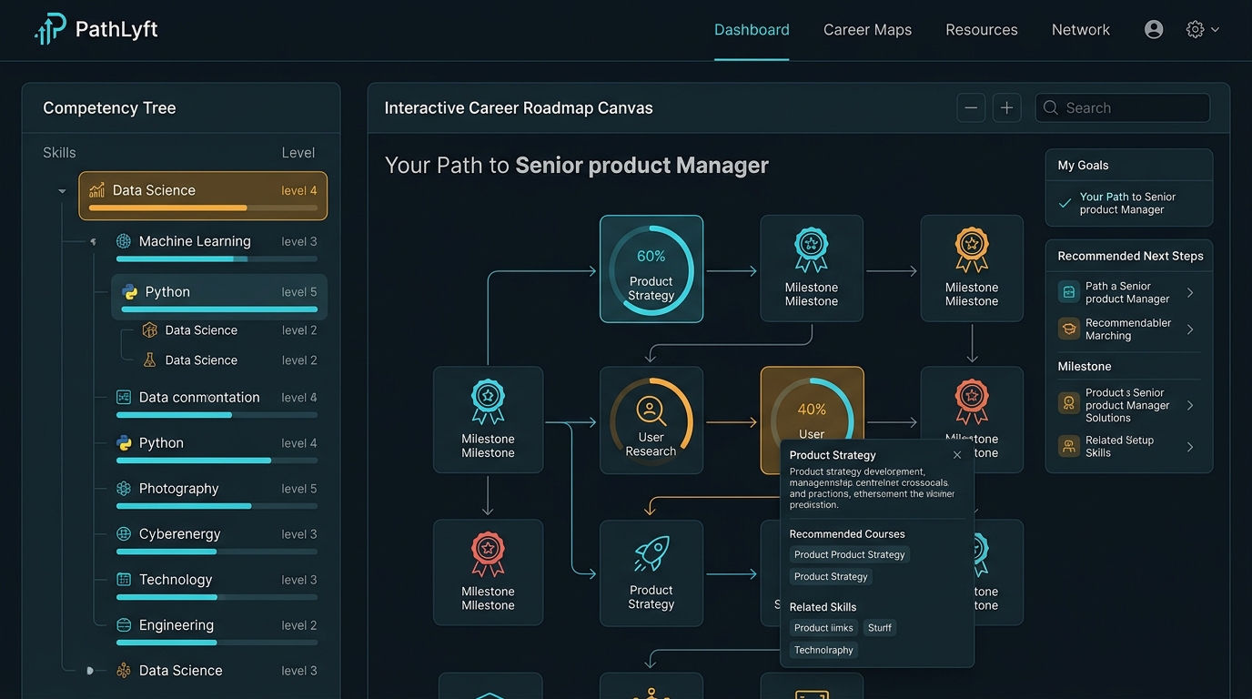Click the Data Science level 4 progress bar
Screen dimensions: 1252x699
point(203,208)
